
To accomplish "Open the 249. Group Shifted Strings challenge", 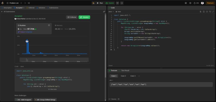I will point(45,100).
